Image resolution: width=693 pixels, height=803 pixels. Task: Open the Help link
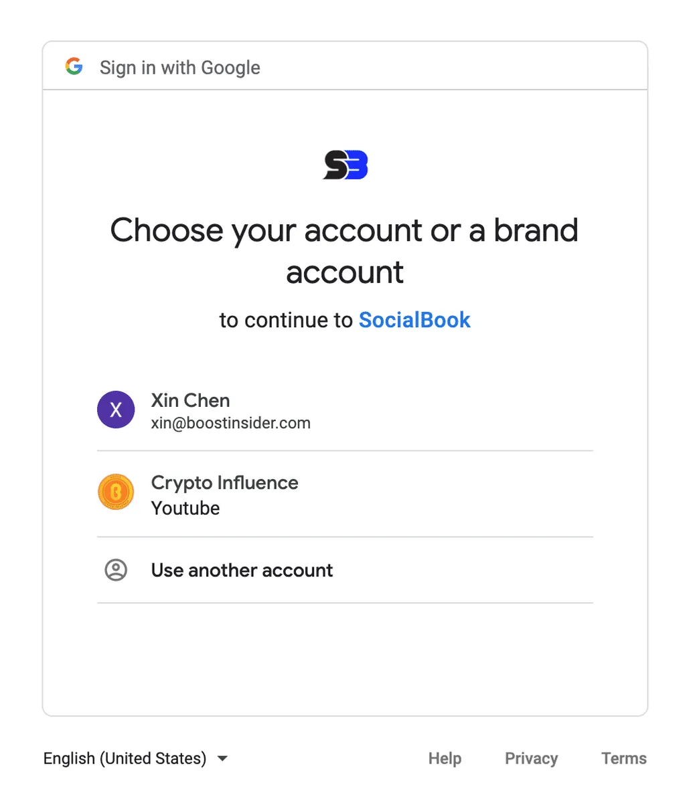445,758
